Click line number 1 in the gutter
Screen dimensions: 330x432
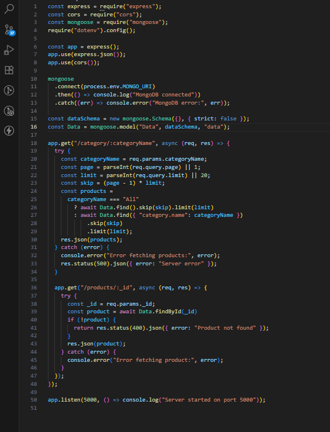pyautogui.click(x=35, y=6)
